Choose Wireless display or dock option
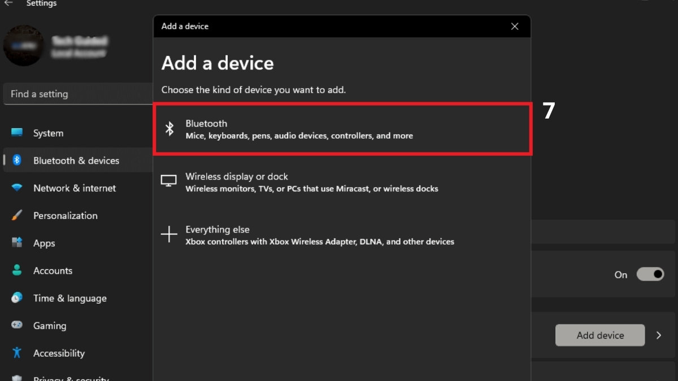Image resolution: width=678 pixels, height=381 pixels. [x=342, y=182]
